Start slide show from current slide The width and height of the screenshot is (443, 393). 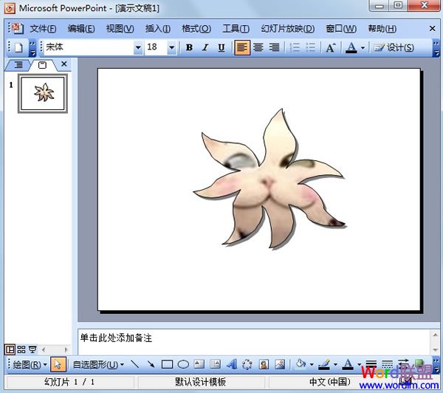tap(32, 349)
